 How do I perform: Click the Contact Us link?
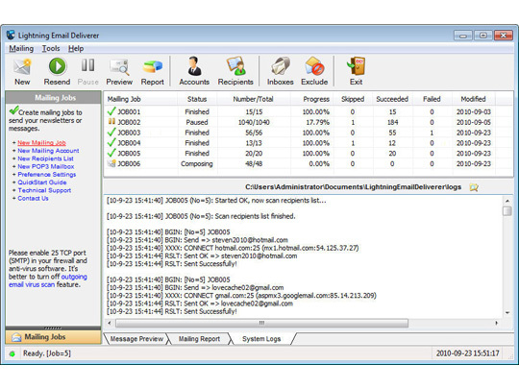coord(33,198)
